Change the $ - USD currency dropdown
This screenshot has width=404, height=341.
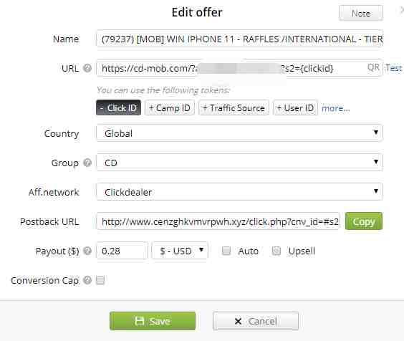180,251
